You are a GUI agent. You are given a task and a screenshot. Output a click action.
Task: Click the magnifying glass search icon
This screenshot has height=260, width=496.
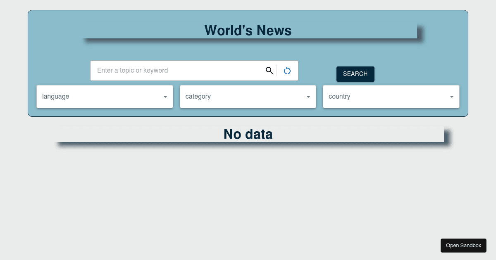[269, 71]
